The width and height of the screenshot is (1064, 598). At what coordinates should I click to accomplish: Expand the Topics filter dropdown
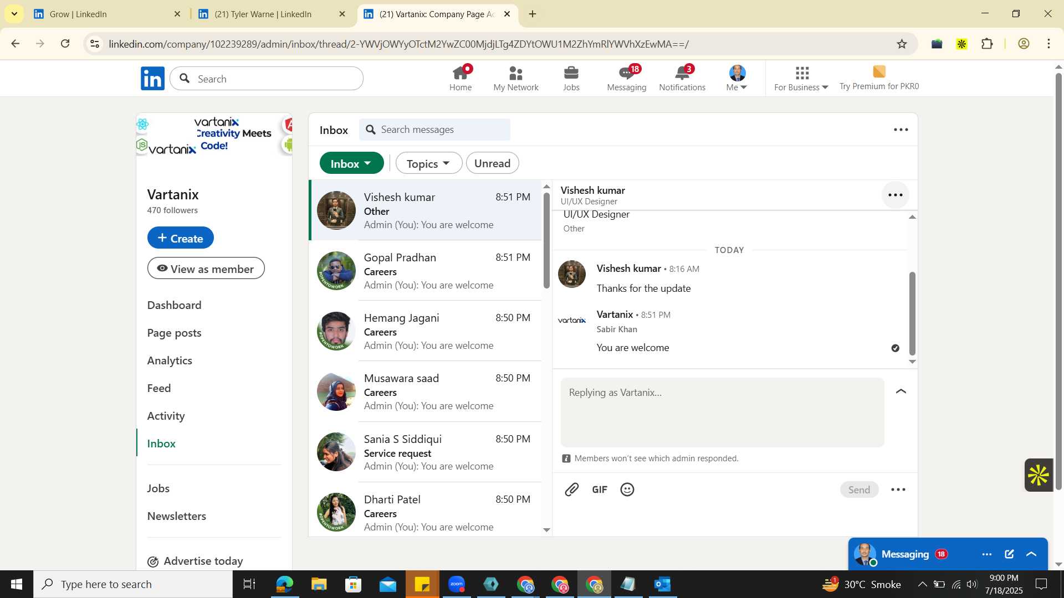[429, 163]
